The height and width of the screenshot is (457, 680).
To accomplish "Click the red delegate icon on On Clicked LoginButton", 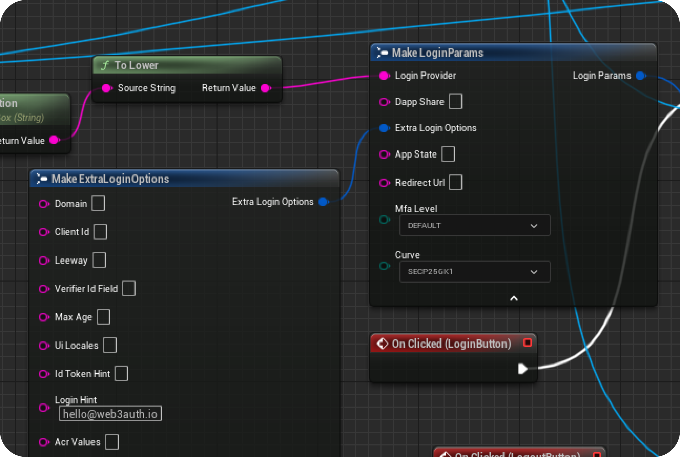I will pyautogui.click(x=527, y=343).
